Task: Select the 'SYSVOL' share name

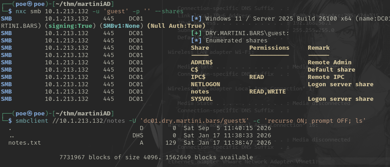Action: coord(202,99)
